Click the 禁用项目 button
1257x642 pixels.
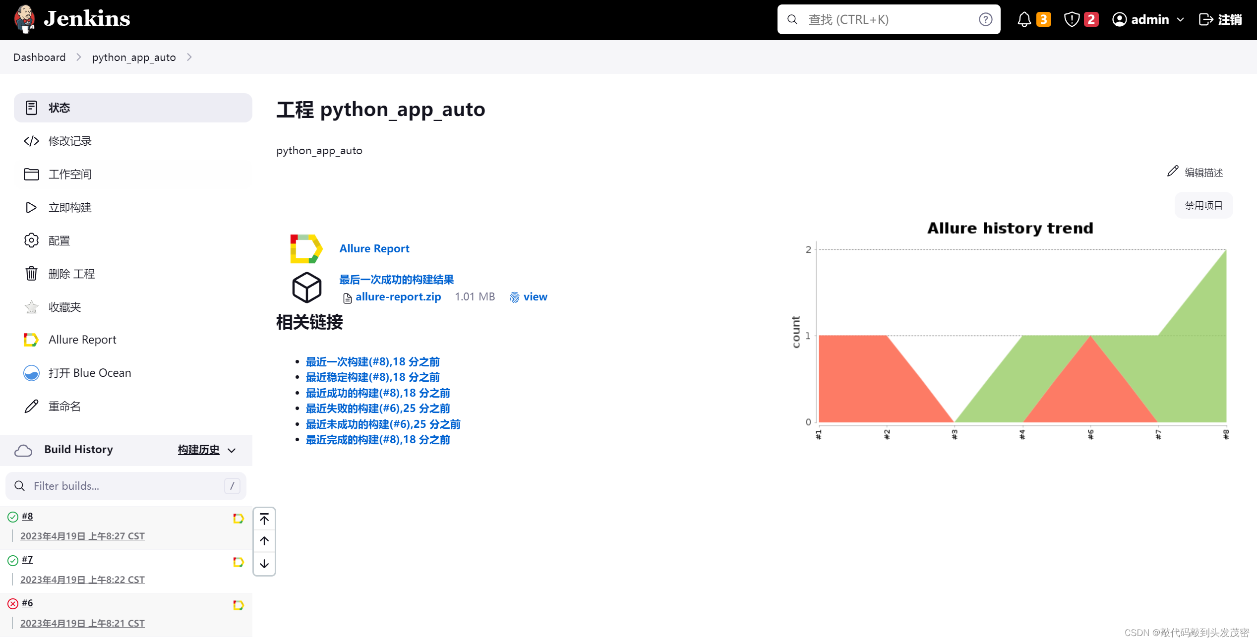pos(1203,205)
